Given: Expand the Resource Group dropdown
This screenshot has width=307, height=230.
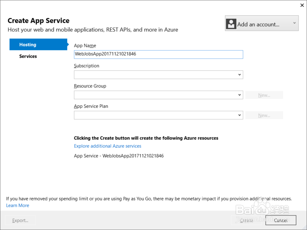Looking at the screenshot, I should click(158, 95).
